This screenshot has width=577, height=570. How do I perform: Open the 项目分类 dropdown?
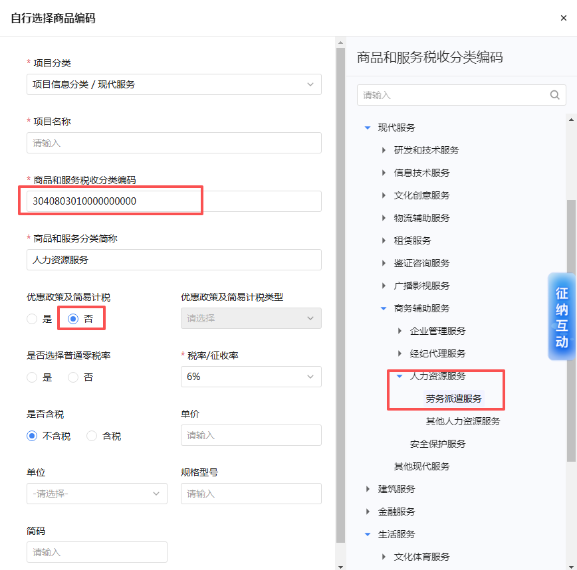click(173, 84)
